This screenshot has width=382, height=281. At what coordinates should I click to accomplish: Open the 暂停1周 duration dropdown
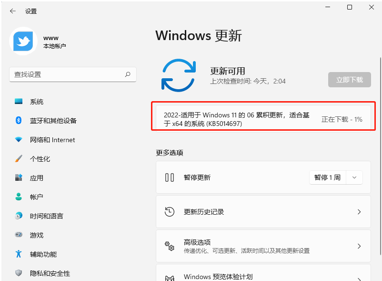pos(354,177)
